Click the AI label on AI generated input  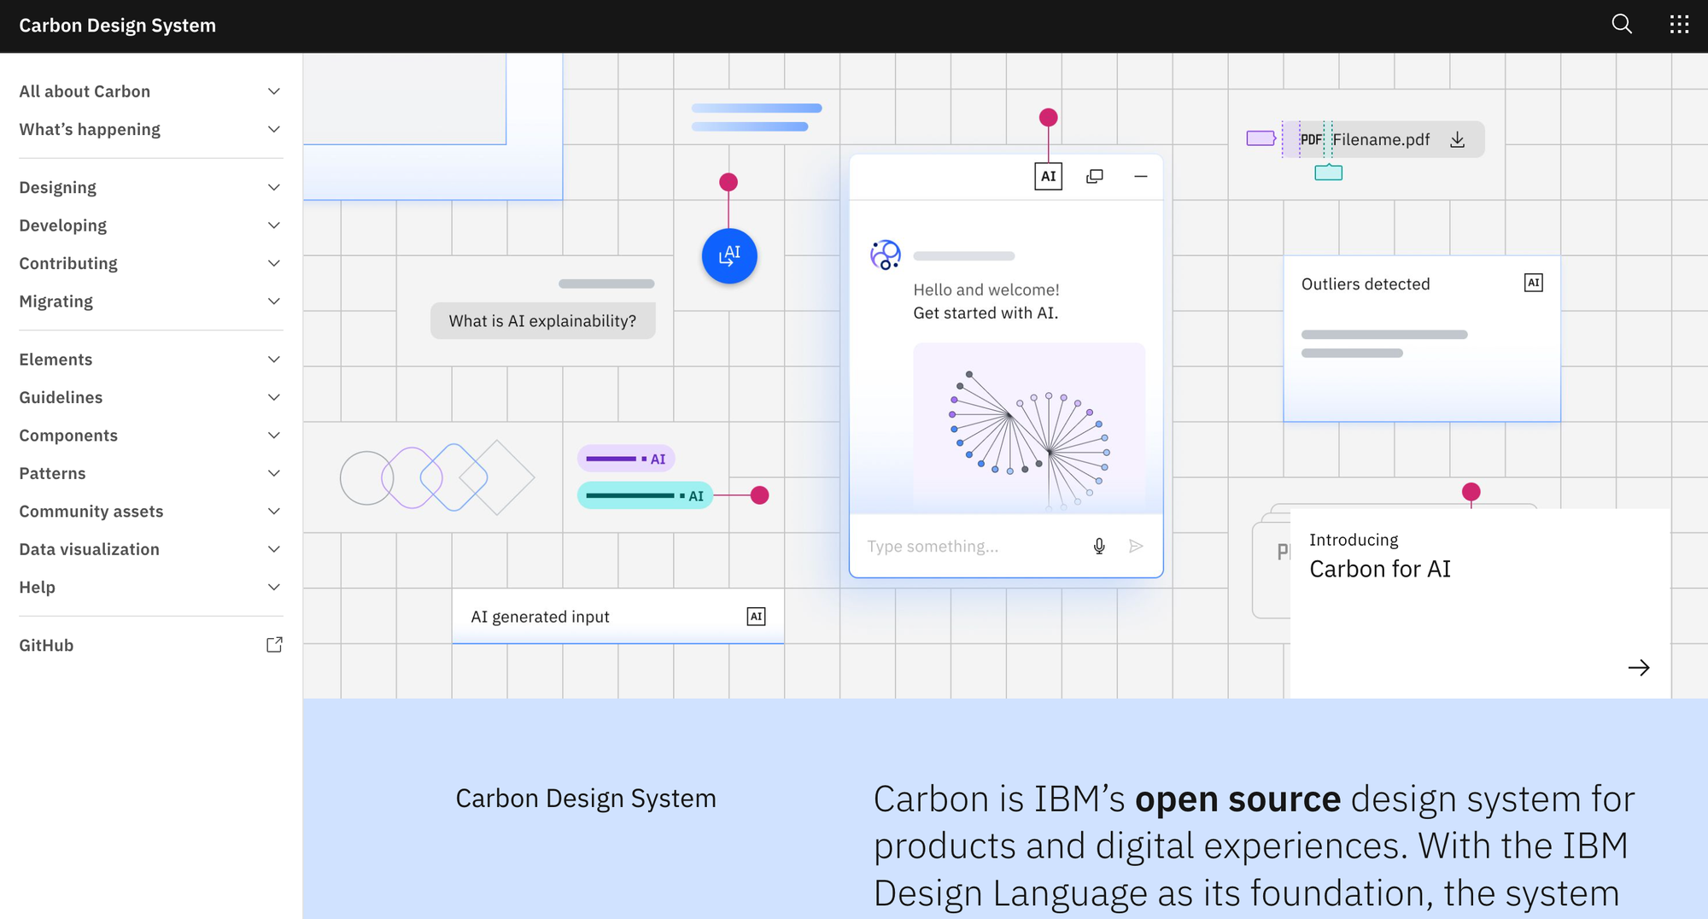(756, 617)
